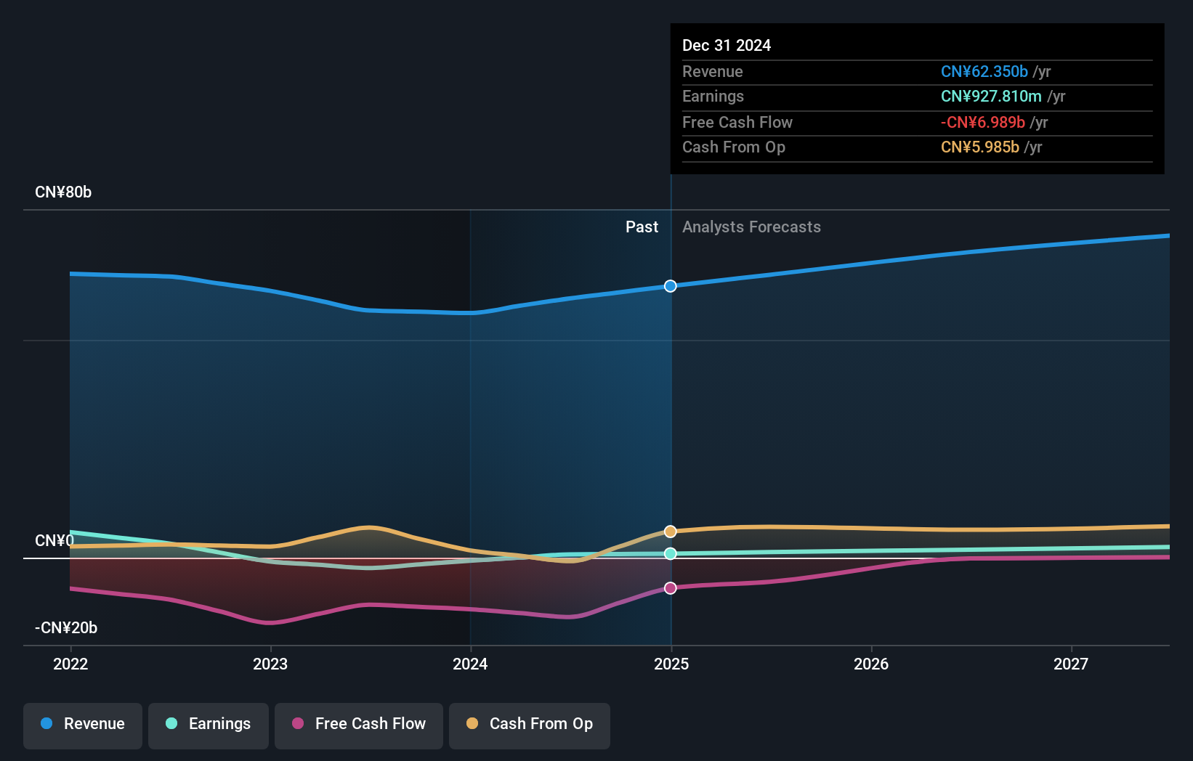
Task: Click the 2023 label on the timeline axis
Action: tap(270, 663)
